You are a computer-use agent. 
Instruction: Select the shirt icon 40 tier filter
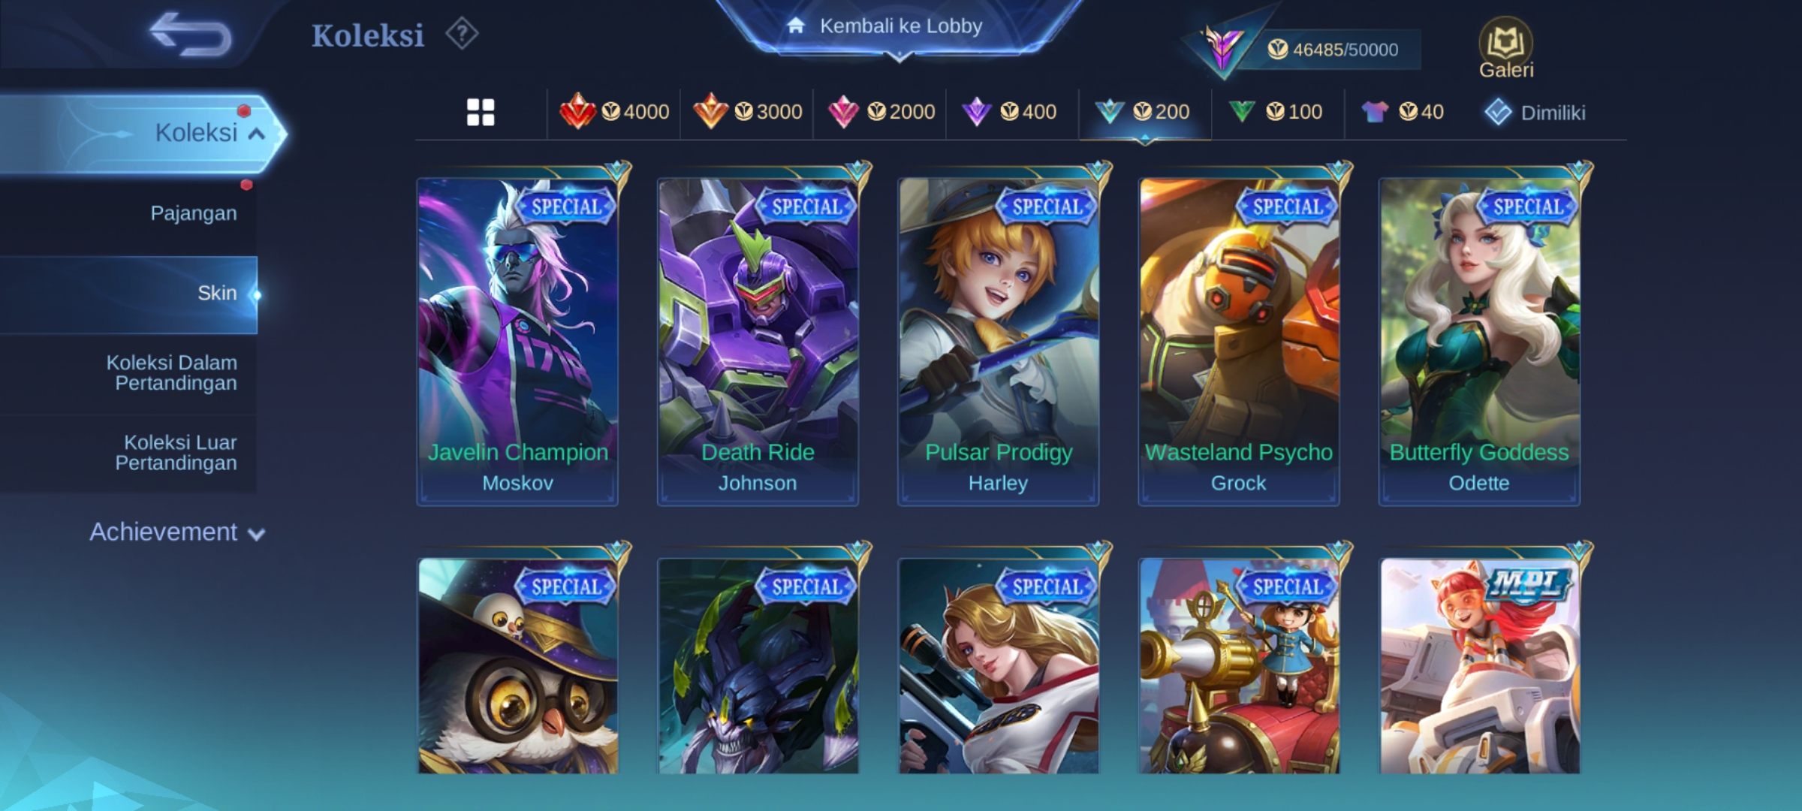pos(1403,112)
